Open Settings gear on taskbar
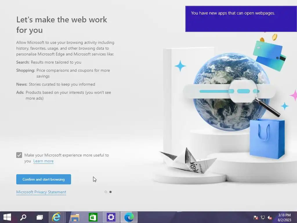The width and height of the screenshot is (297, 223). click(111, 217)
